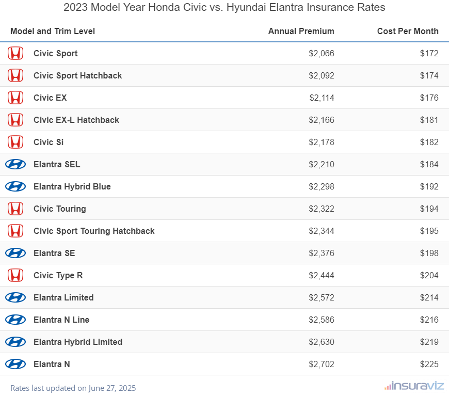This screenshot has height=396, width=449.
Task: Select the Elantra Hybrid Blue trim name
Action: click(x=72, y=186)
